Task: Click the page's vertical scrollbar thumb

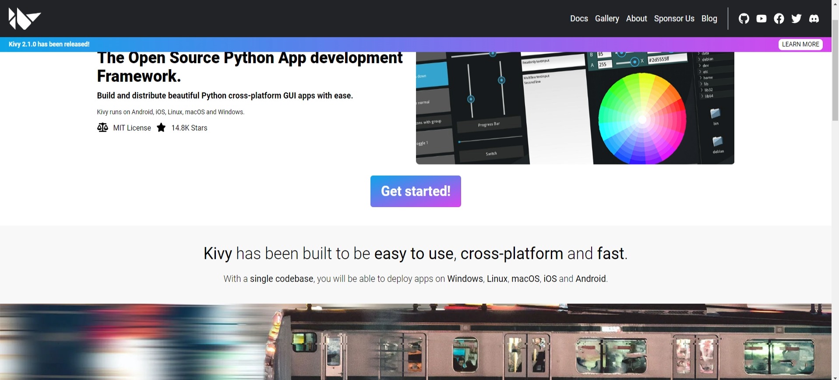Action: pyautogui.click(x=835, y=70)
